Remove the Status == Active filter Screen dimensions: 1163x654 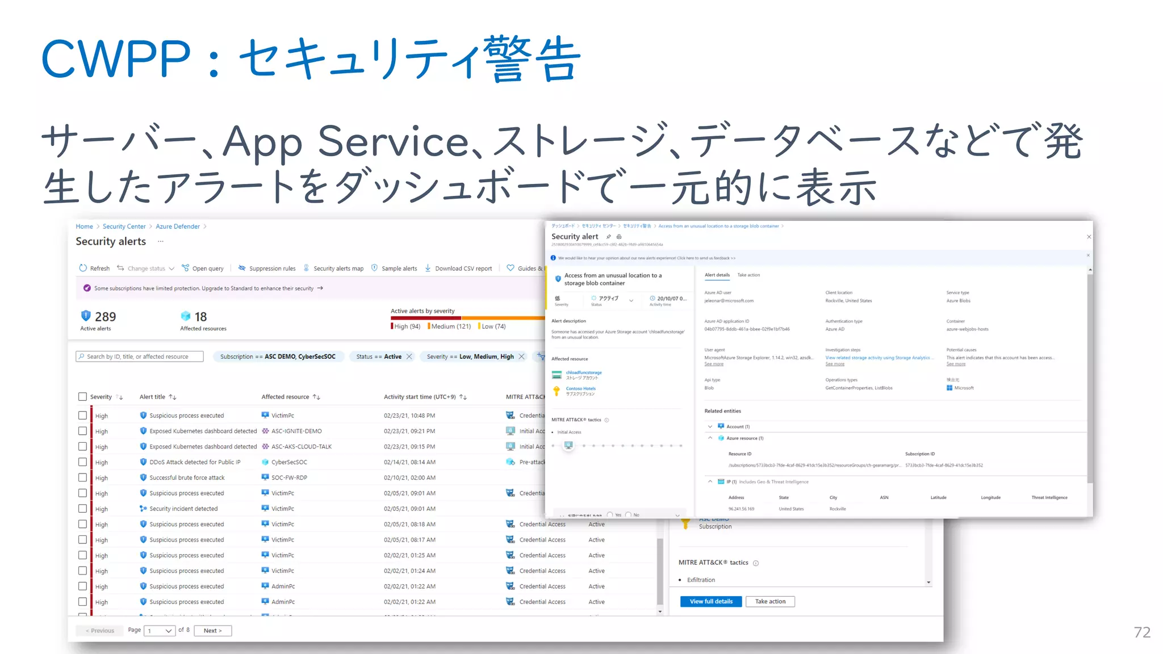(x=409, y=357)
